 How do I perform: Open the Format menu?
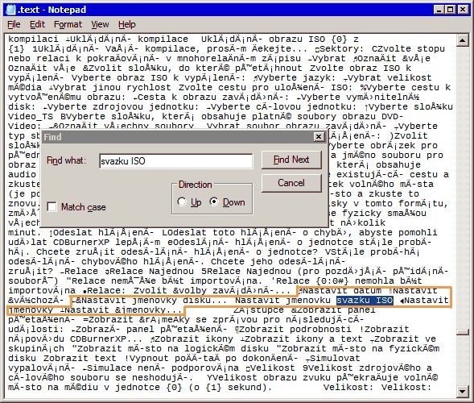click(x=68, y=24)
